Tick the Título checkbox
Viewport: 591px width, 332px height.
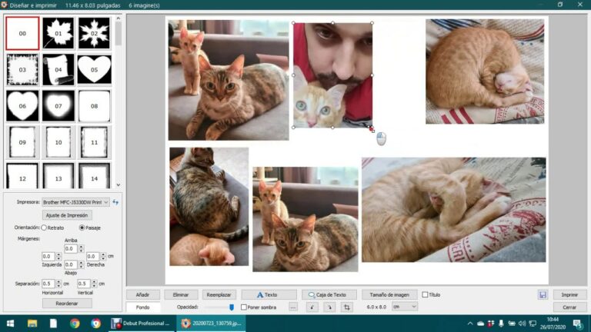(425, 295)
